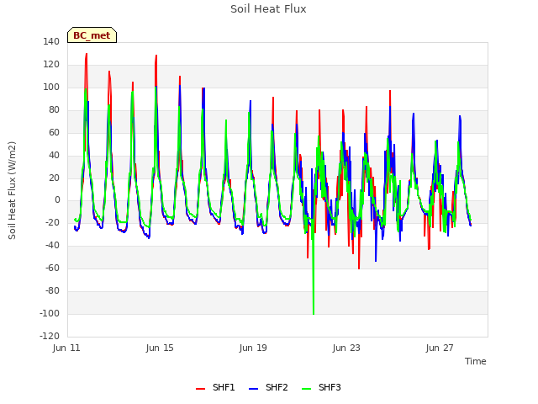Click the y-axis label 'Soil Heat Flux (W/m2)'

[12, 190]
